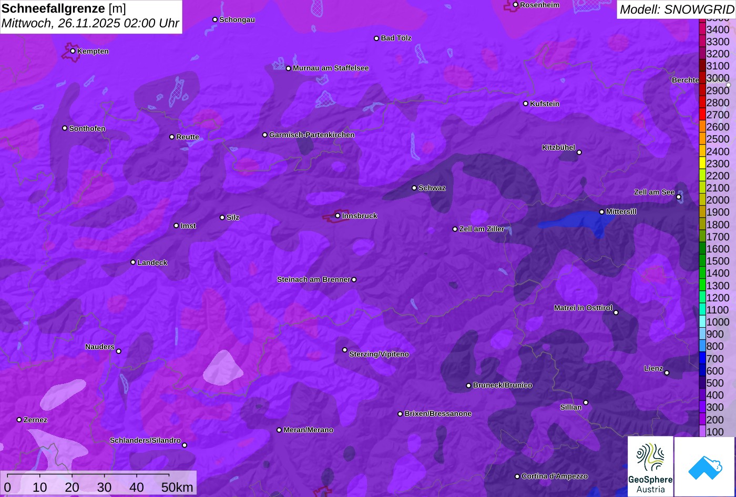Select the Zell am See marker dot
This screenshot has height=497, width=736.
(679, 197)
